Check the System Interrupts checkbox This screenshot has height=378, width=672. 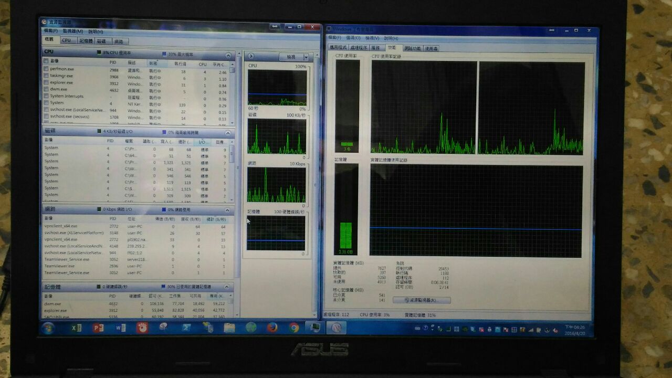[x=46, y=96]
